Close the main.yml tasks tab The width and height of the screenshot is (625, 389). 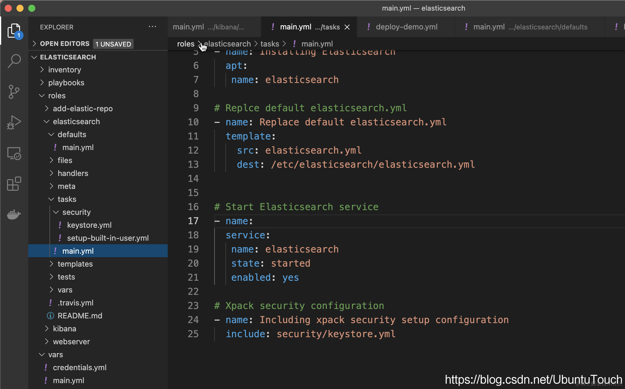(x=347, y=27)
